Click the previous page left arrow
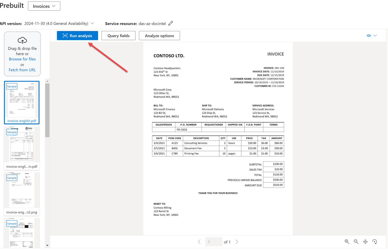 point(199,242)
